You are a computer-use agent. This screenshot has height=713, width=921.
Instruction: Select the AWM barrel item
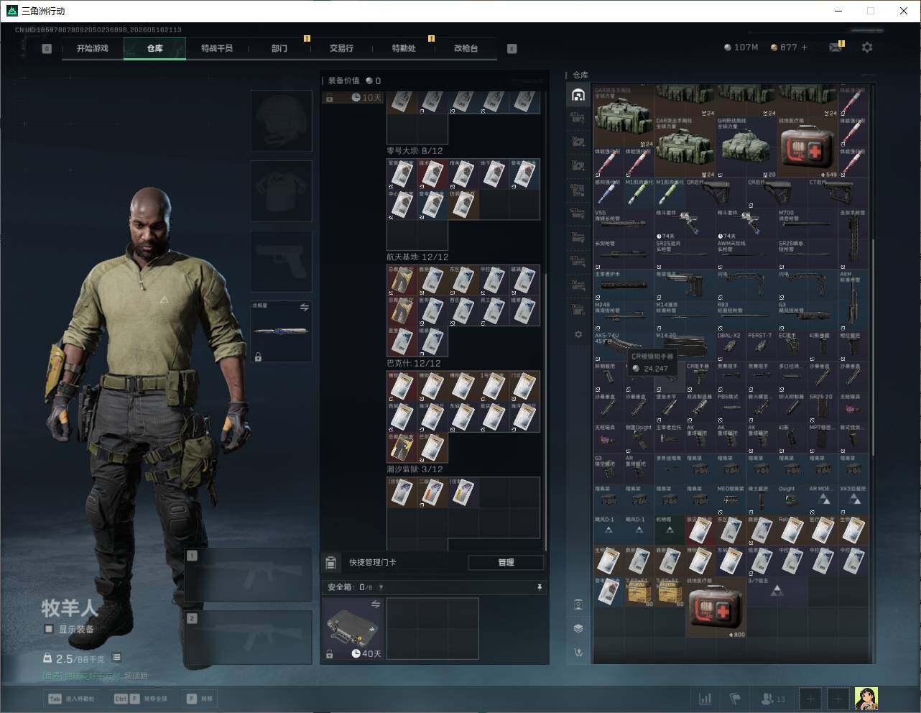[x=746, y=254]
